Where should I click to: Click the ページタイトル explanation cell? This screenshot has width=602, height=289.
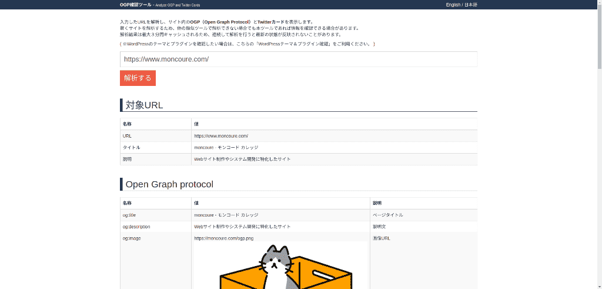[x=388, y=215]
